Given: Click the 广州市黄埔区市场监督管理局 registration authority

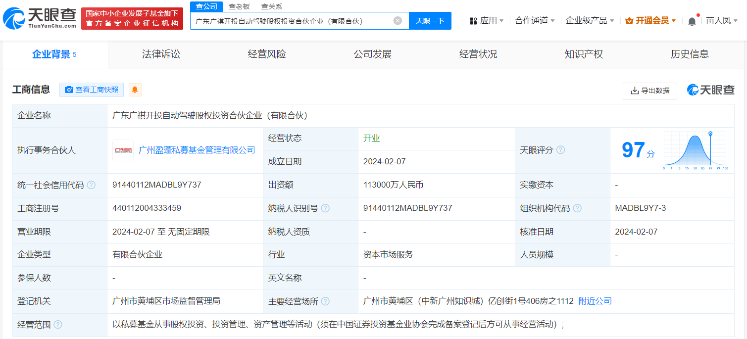Looking at the screenshot, I should 166,301.
